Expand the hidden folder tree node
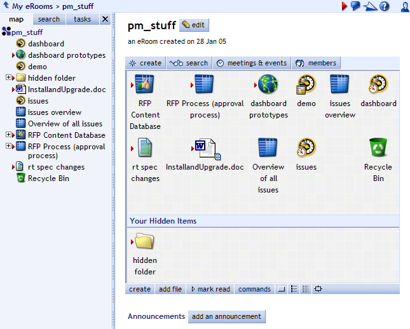Image resolution: width=410 pixels, height=329 pixels. (9, 78)
